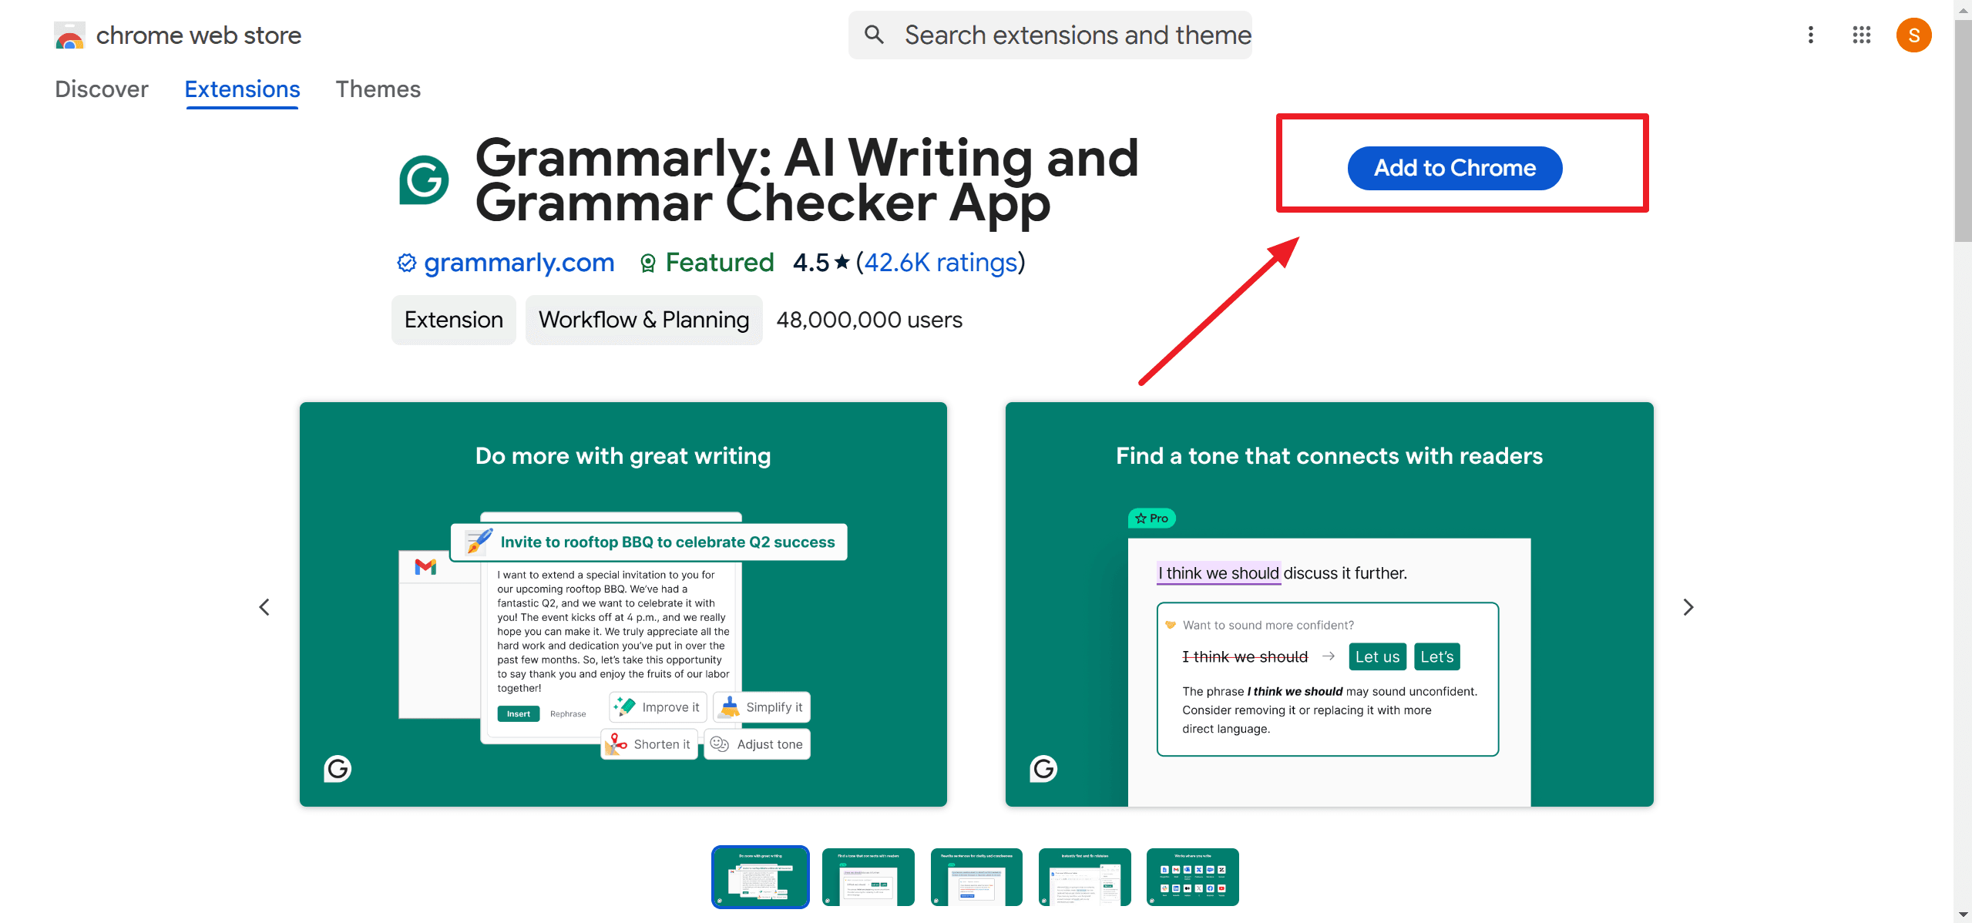Click the Featured label text
The width and height of the screenshot is (1972, 923).
click(720, 263)
